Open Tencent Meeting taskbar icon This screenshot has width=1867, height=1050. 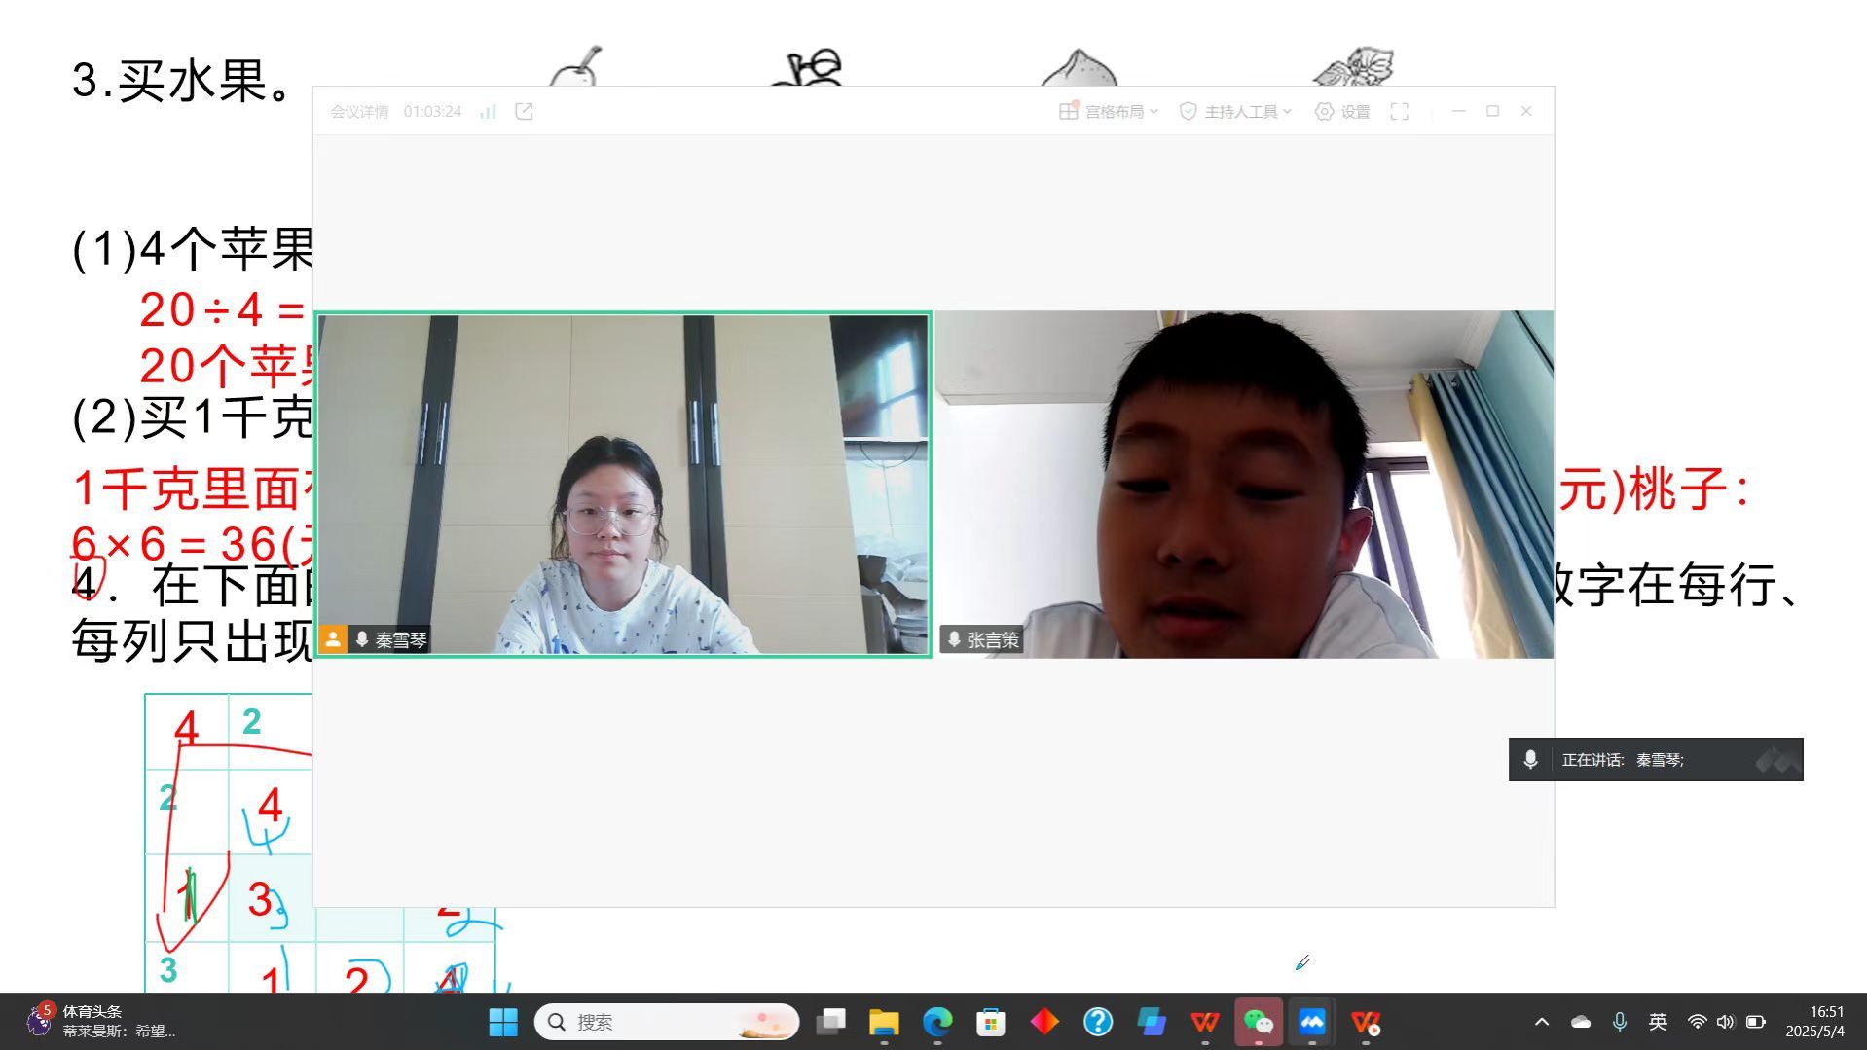point(1311,1022)
